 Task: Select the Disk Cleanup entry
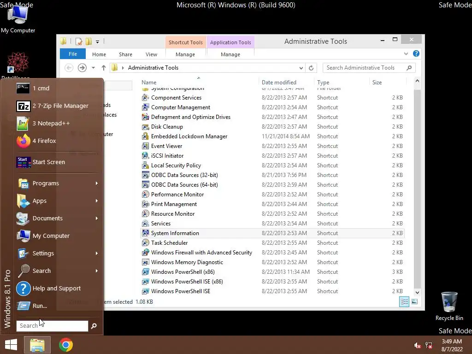(x=272, y=127)
